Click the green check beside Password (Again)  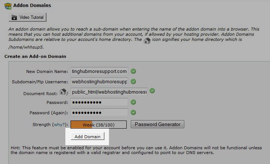coord(133,112)
